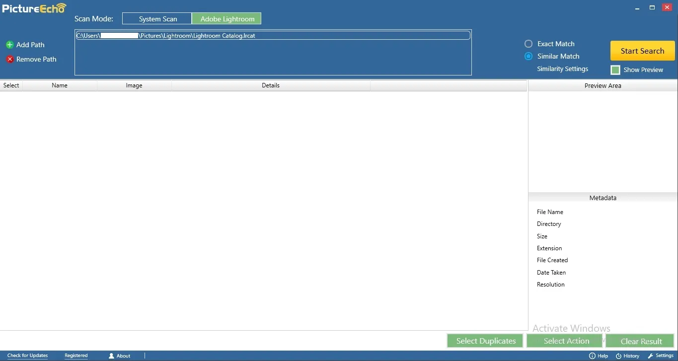Open Similarity Settings link
Viewport: 678px width, 361px height.
tap(562, 69)
